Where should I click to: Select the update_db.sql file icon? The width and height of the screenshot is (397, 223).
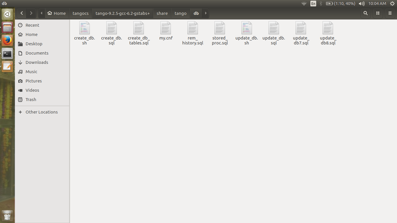pos(274,28)
